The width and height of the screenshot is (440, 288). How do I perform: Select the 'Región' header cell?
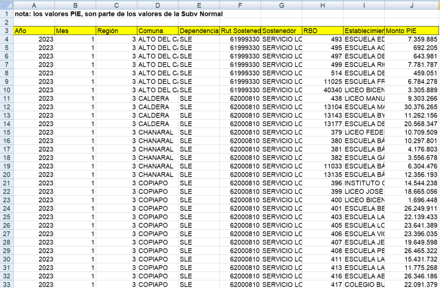[116, 31]
